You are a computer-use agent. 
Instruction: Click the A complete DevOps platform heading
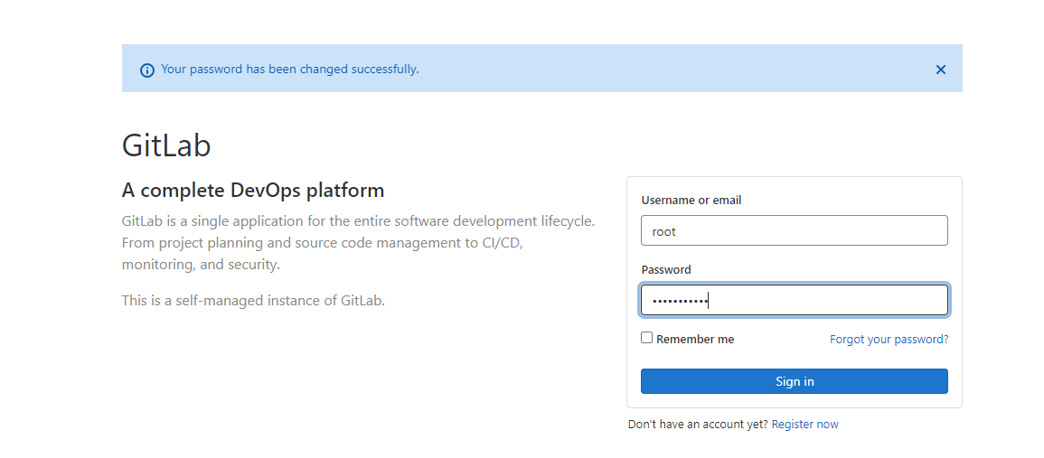click(x=253, y=191)
